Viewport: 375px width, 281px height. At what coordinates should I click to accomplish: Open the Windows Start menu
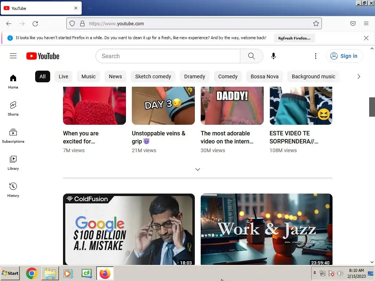pos(10,273)
